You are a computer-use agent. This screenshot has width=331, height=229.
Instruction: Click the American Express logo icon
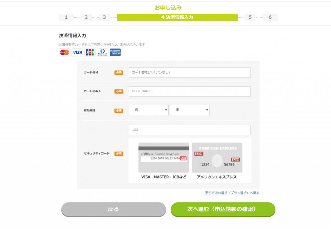115,52
